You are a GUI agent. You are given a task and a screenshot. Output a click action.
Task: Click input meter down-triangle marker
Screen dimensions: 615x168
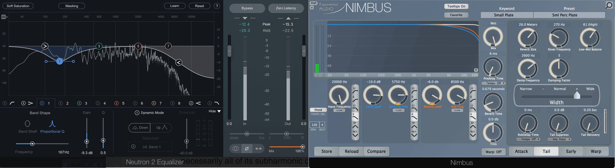(x=245, y=18)
